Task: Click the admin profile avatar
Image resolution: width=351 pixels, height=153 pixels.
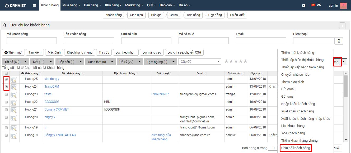Action: 343,5
